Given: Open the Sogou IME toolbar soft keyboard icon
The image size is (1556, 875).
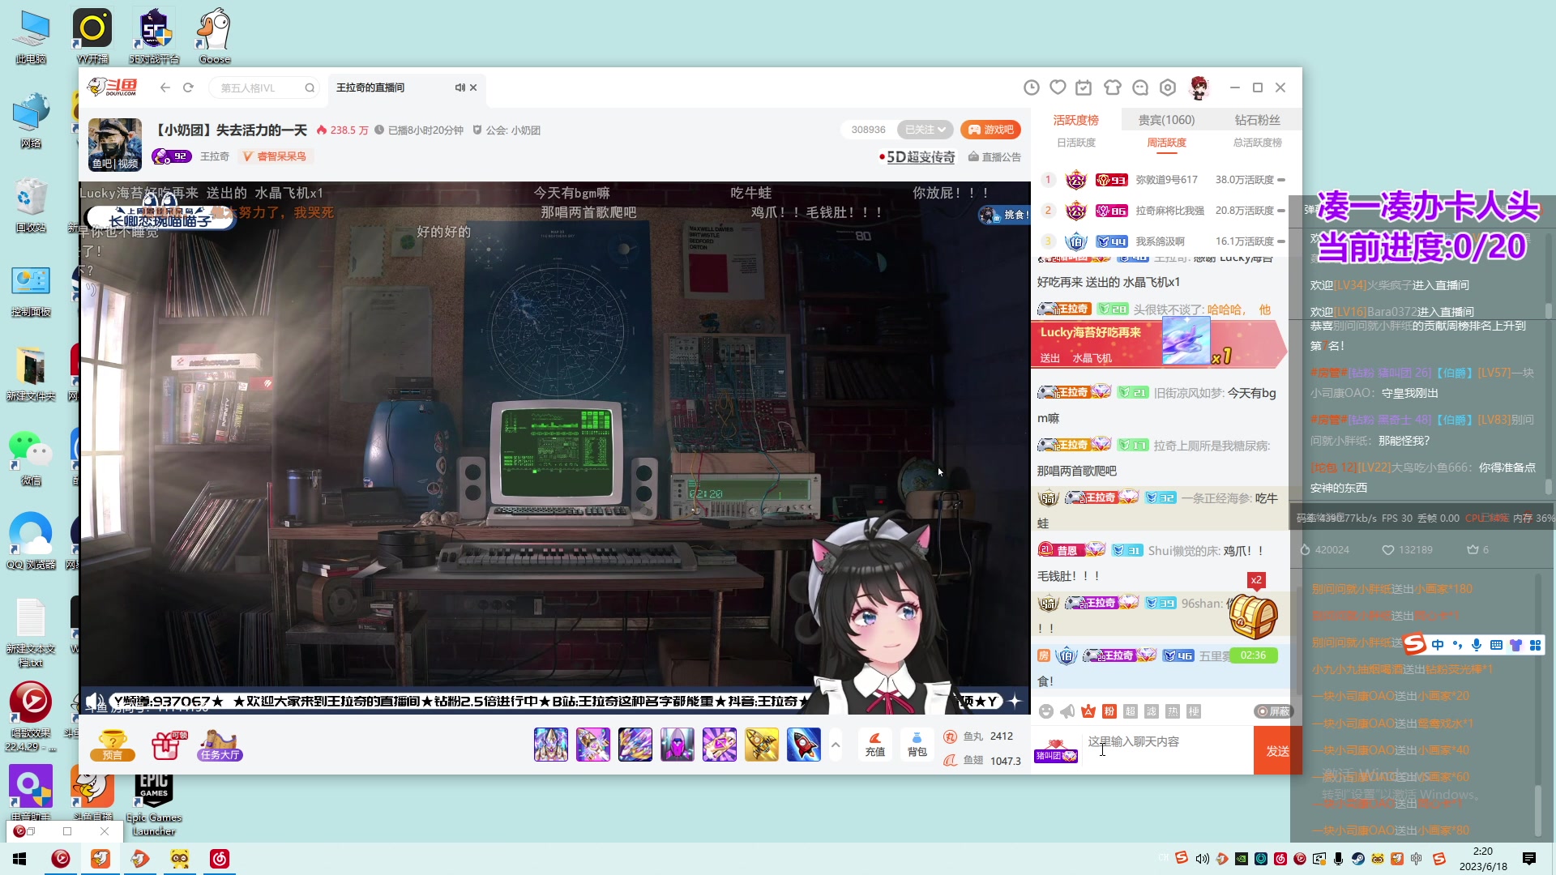Looking at the screenshot, I should [x=1496, y=645].
